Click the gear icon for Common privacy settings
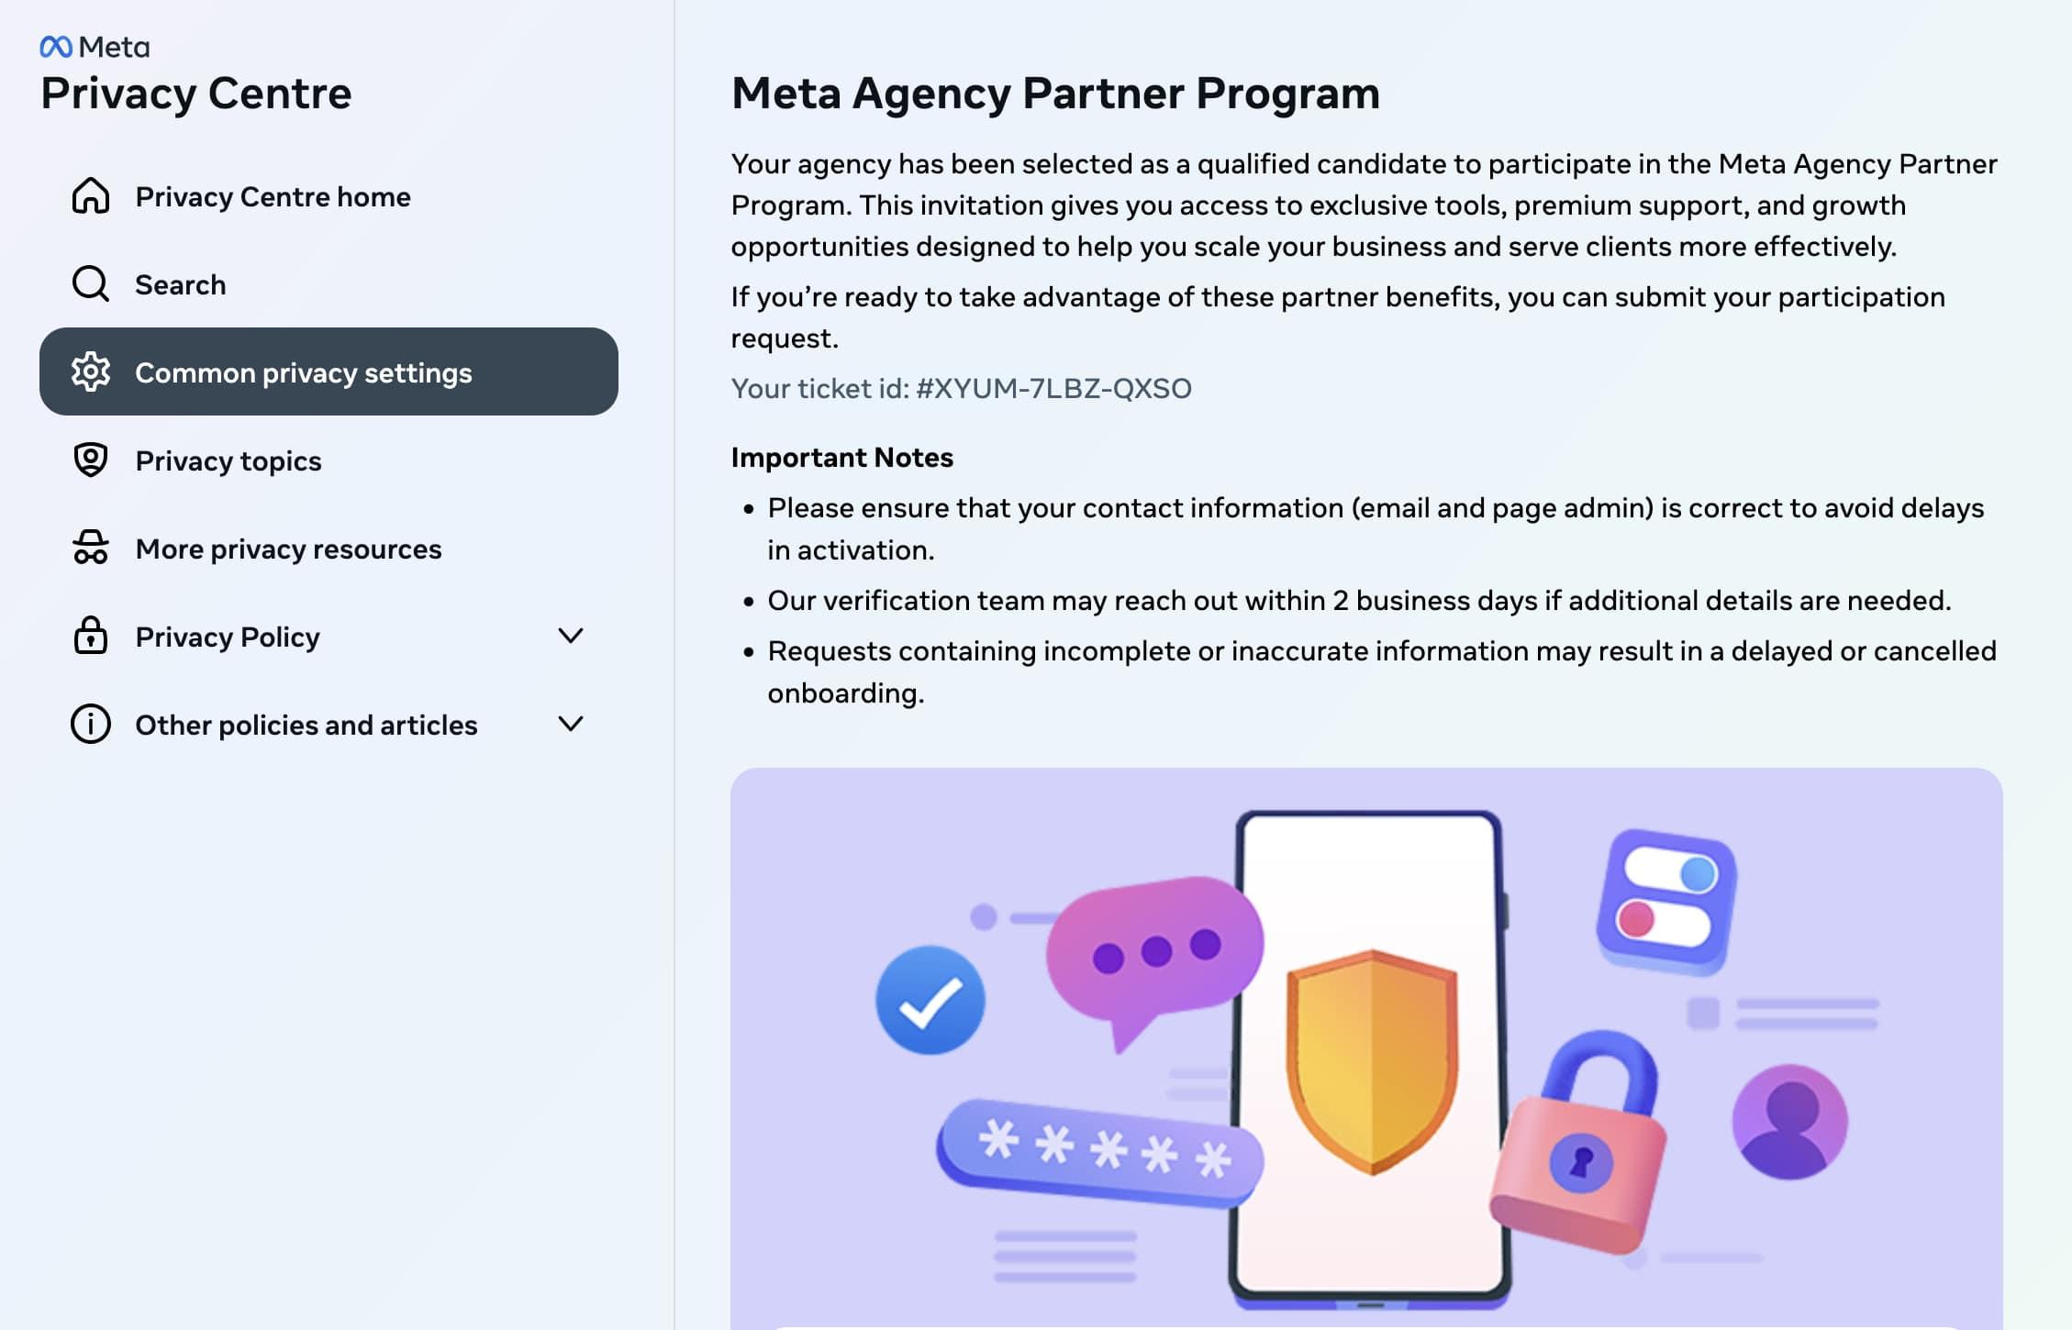Image resolution: width=2072 pixels, height=1330 pixels. (90, 372)
